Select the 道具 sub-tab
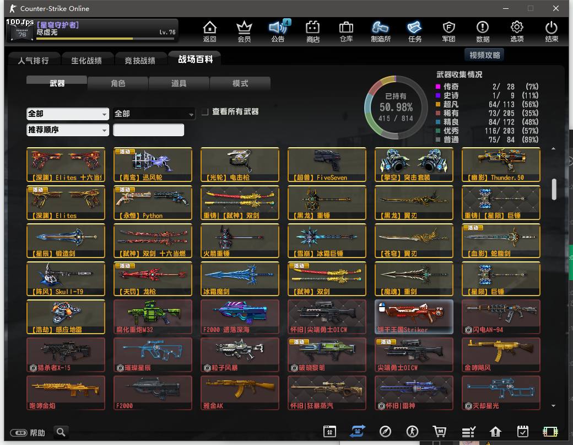 (179, 83)
